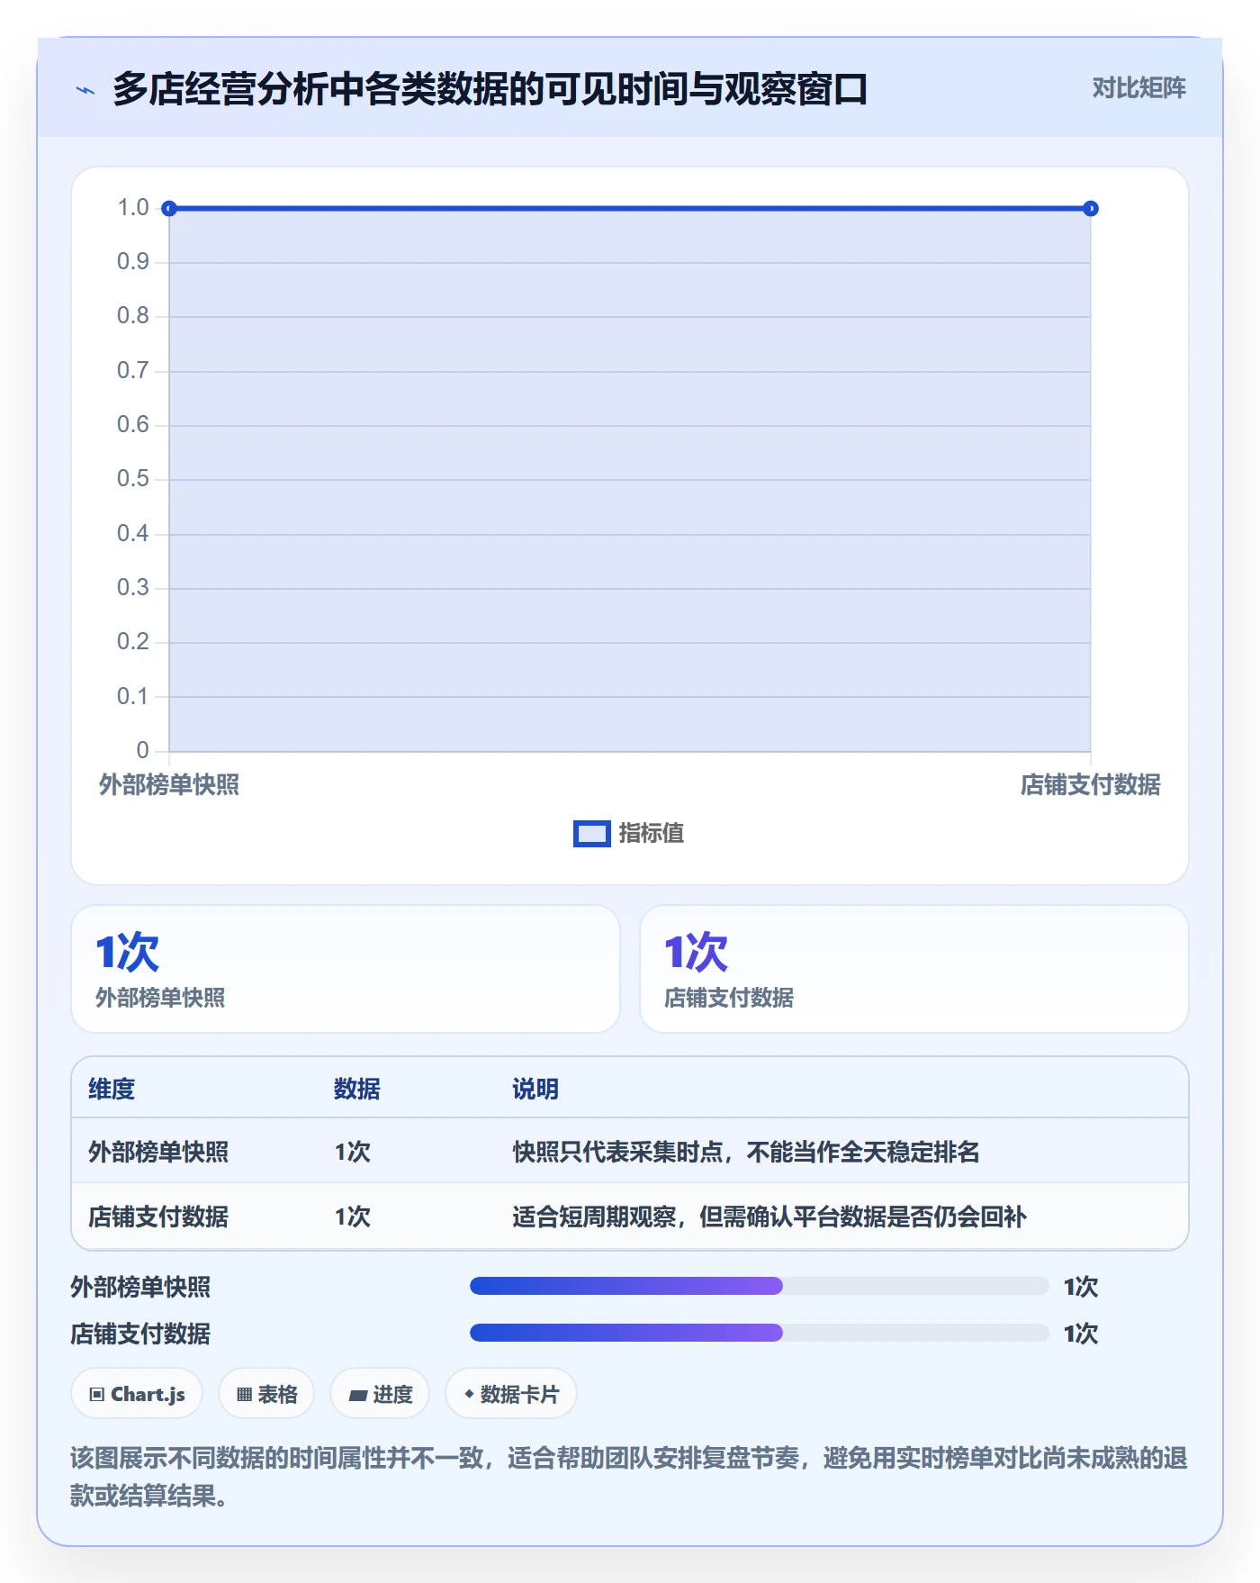Click the chart title 多店经营分析
This screenshot has width=1260, height=1583.
point(490,89)
